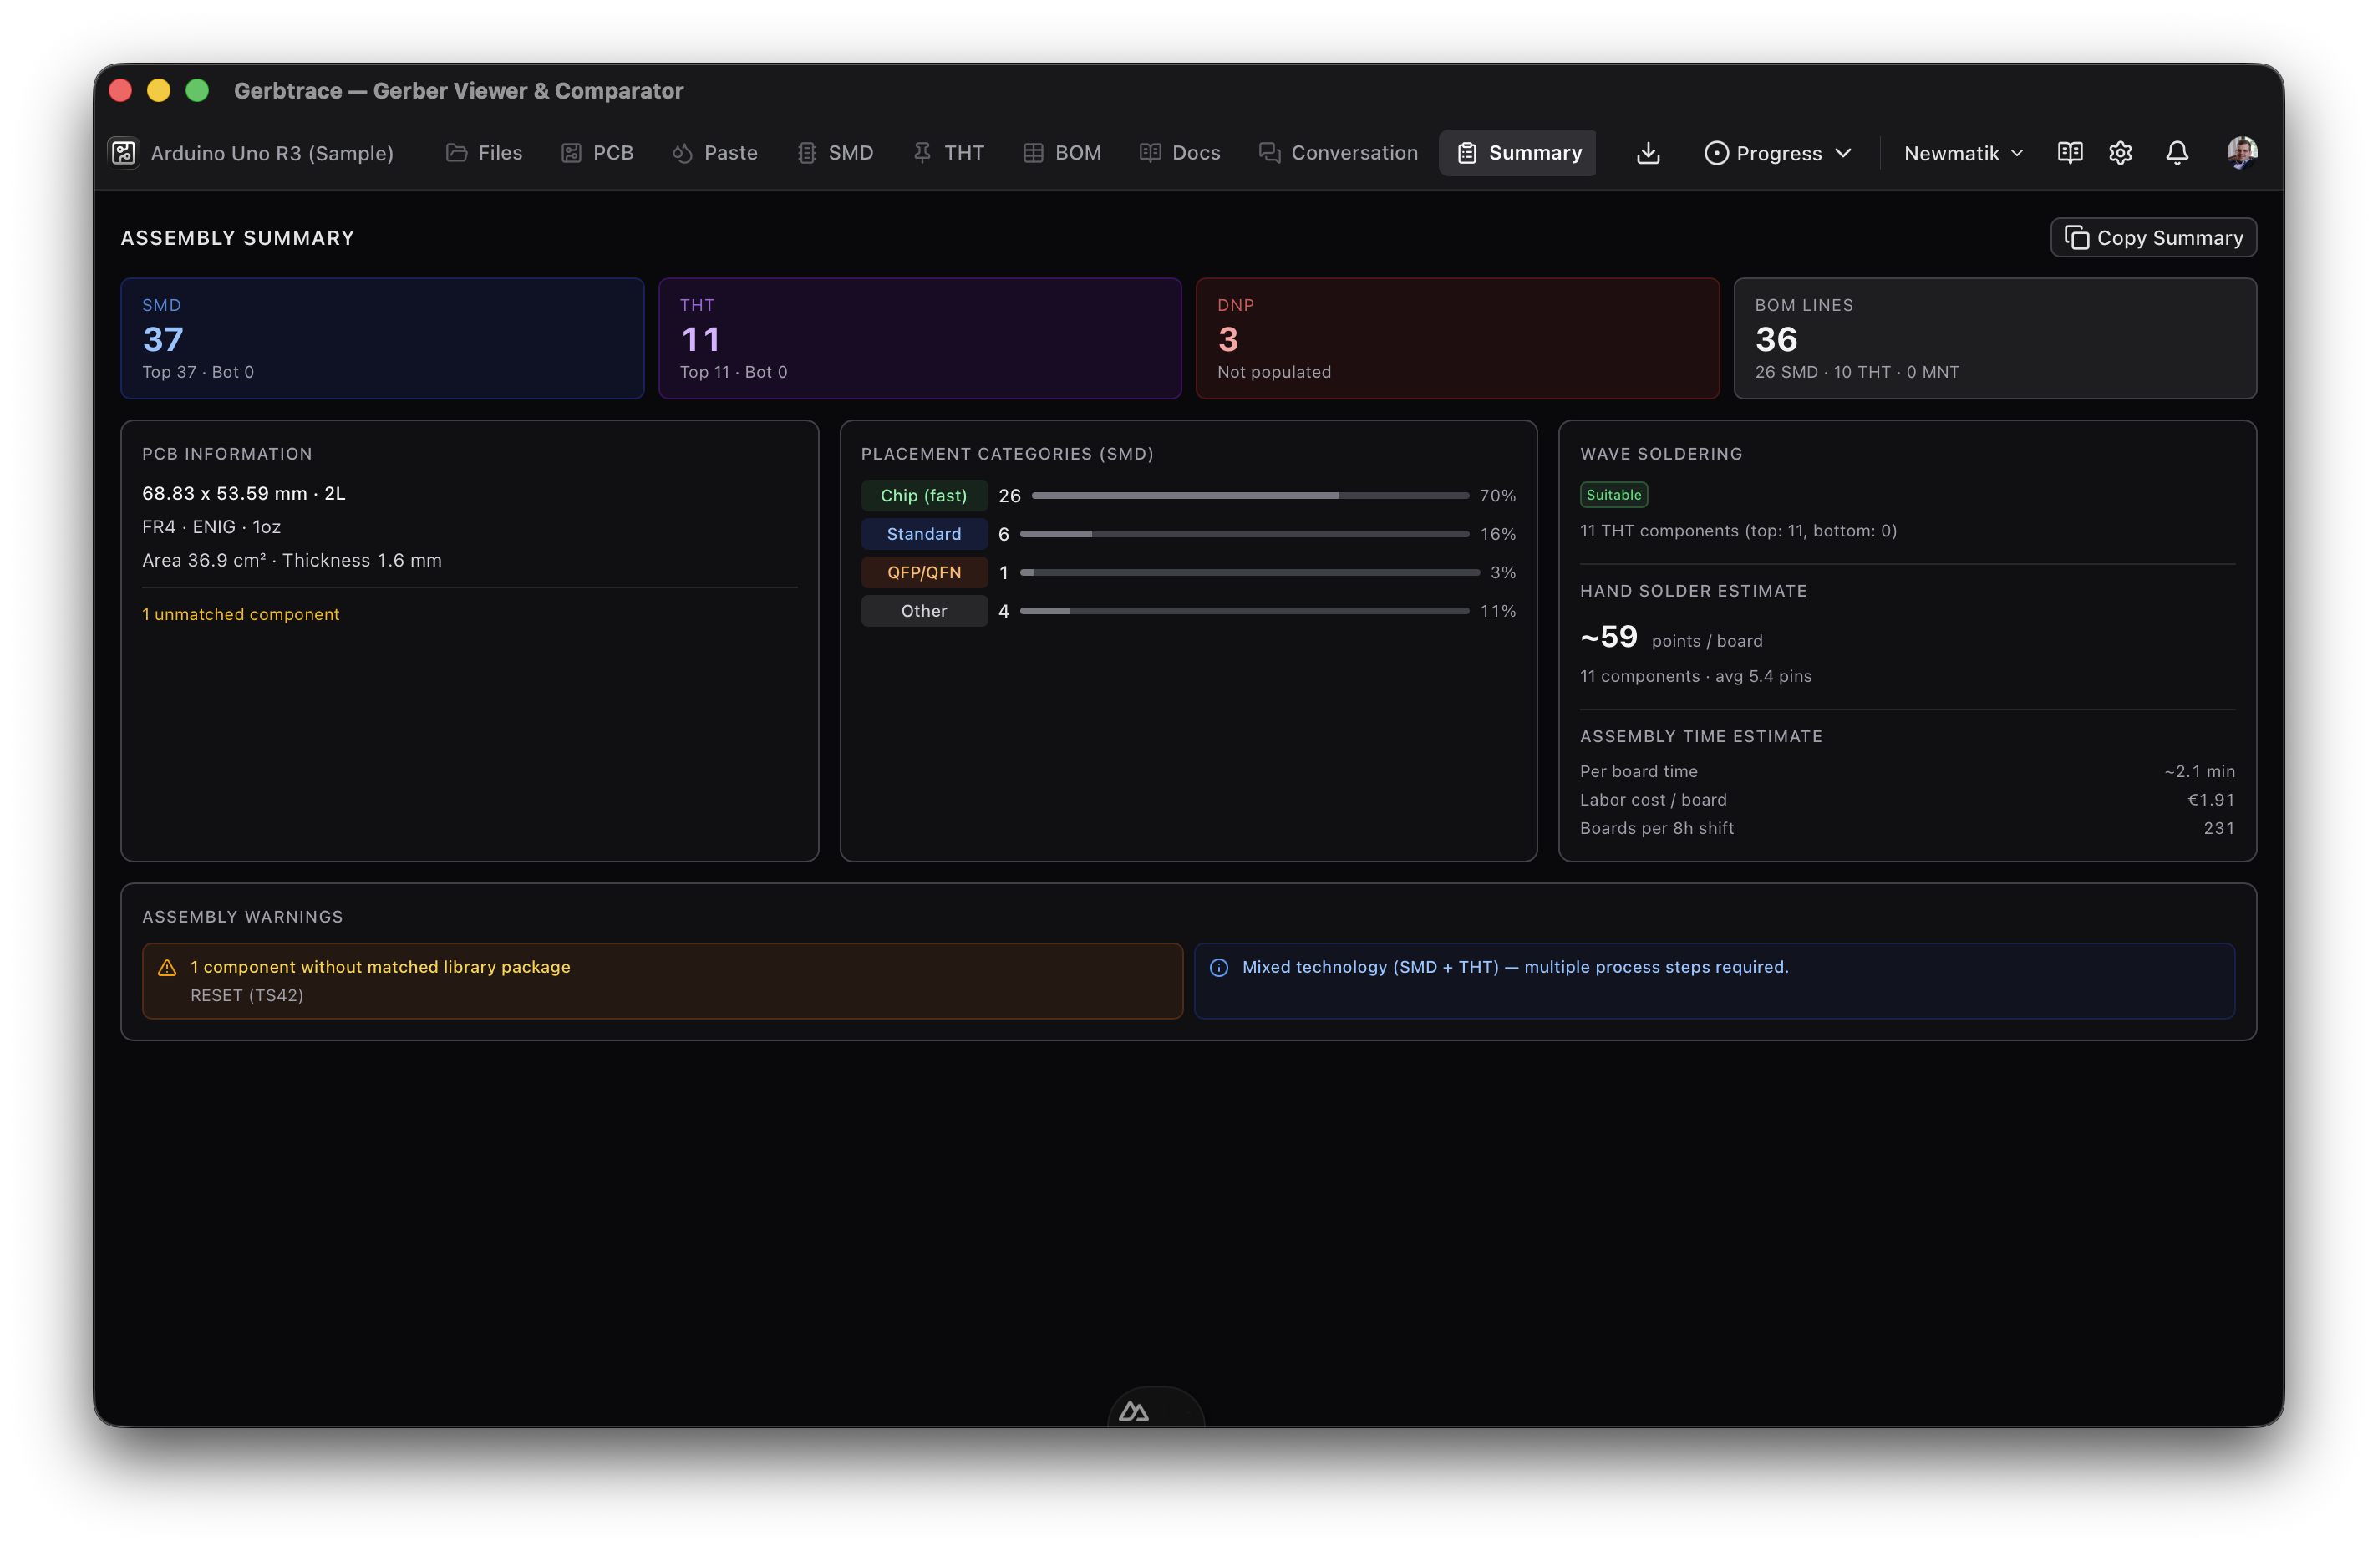Expand the Progress dropdown
The height and width of the screenshot is (1551, 2378).
[1777, 153]
